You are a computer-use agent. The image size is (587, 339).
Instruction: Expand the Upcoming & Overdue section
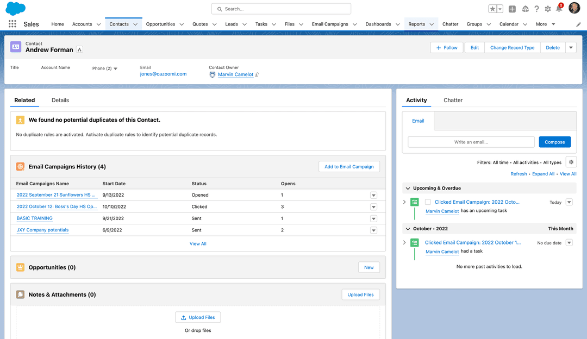click(x=408, y=187)
